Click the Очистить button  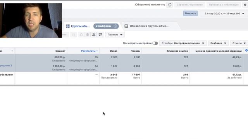[190, 14]
